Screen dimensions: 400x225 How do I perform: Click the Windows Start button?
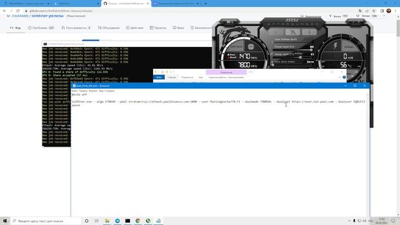point(5,221)
